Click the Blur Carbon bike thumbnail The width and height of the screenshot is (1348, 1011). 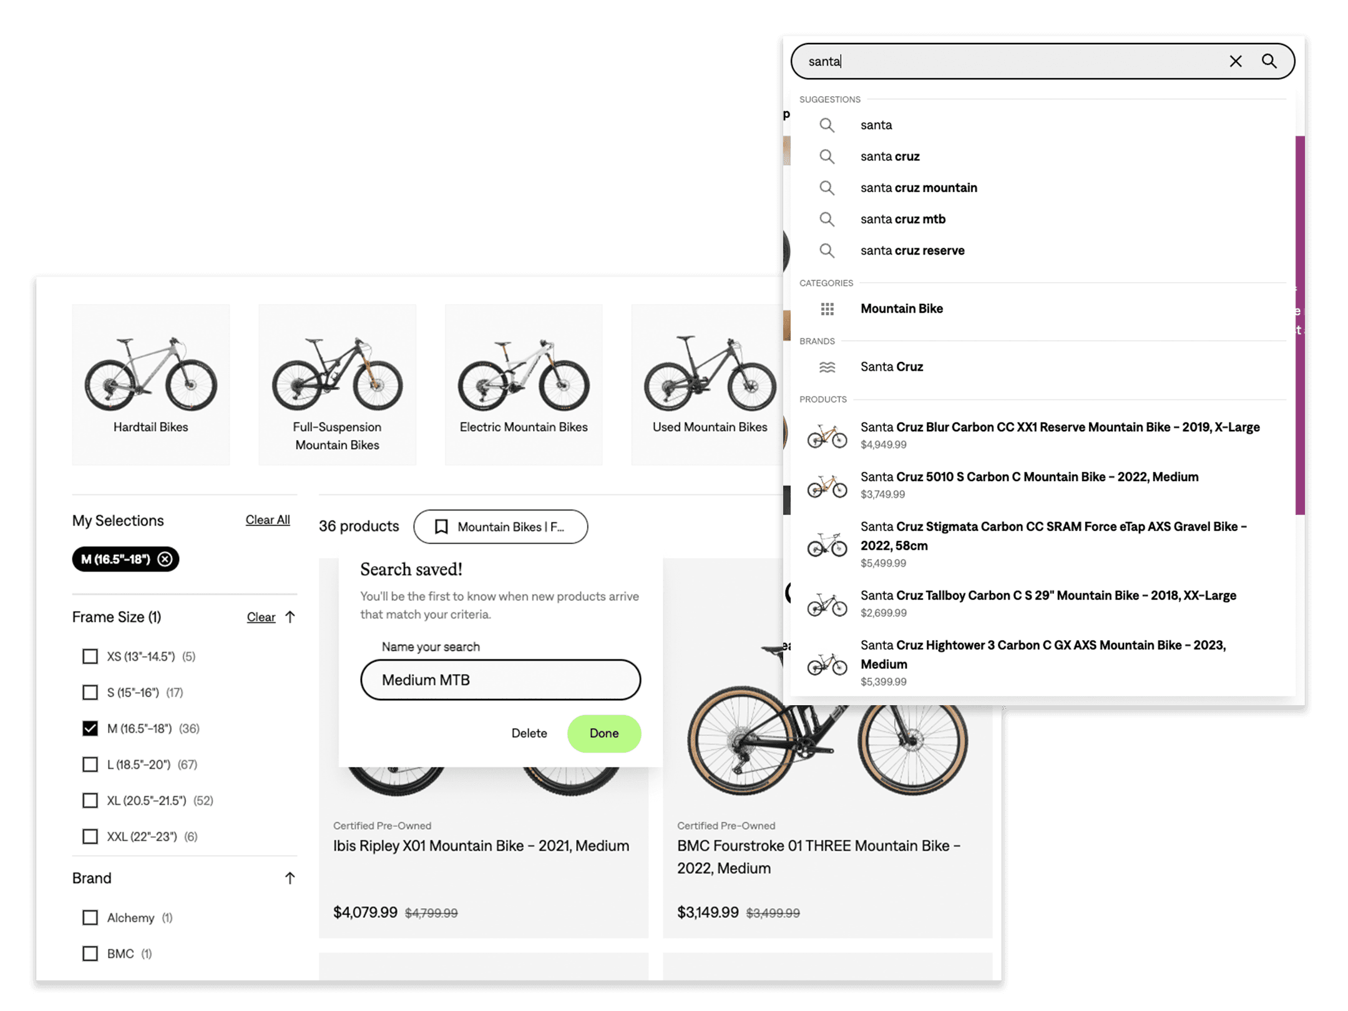(x=827, y=436)
